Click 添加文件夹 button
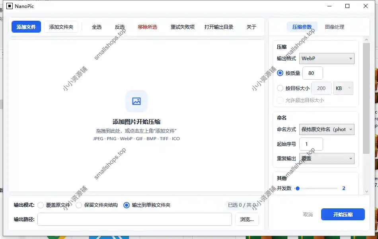This screenshot has width=378, height=239. pos(61,27)
